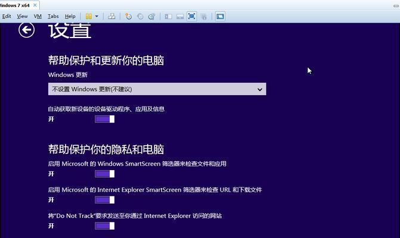Click the back arrow beside 设置

click(x=27, y=30)
